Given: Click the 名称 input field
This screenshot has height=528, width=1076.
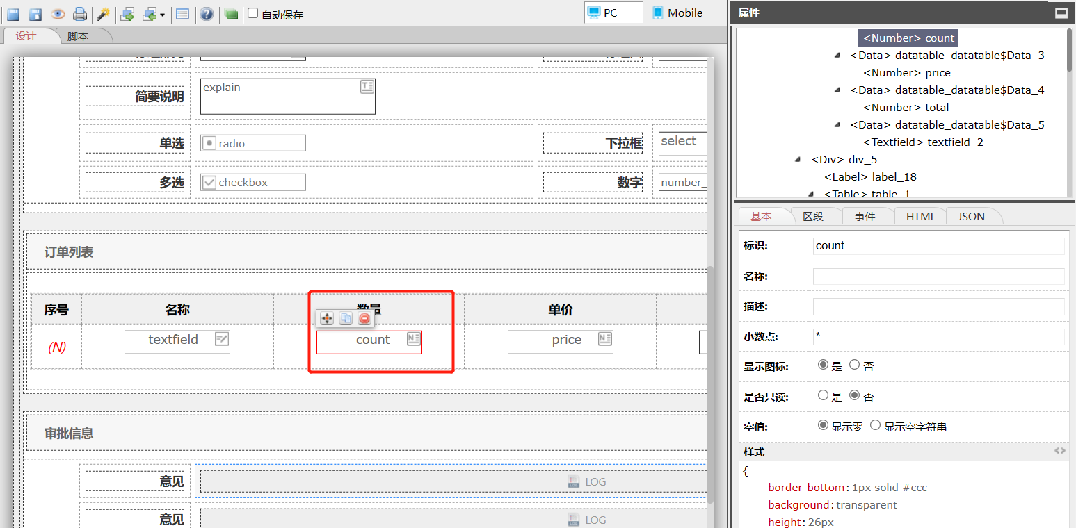Looking at the screenshot, I should click(938, 277).
